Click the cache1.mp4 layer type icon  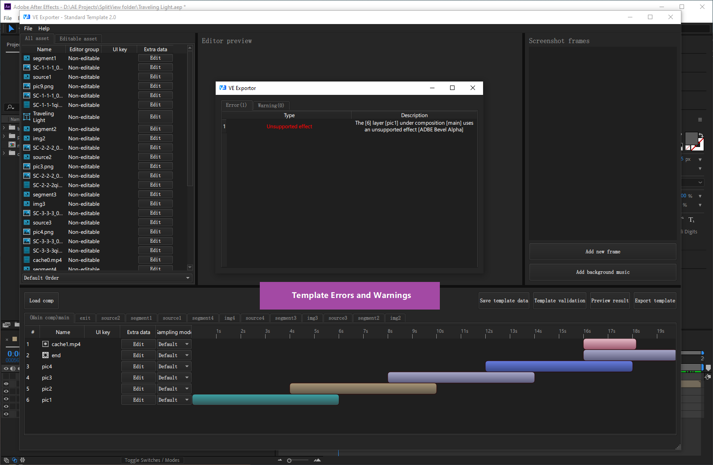[45, 344]
